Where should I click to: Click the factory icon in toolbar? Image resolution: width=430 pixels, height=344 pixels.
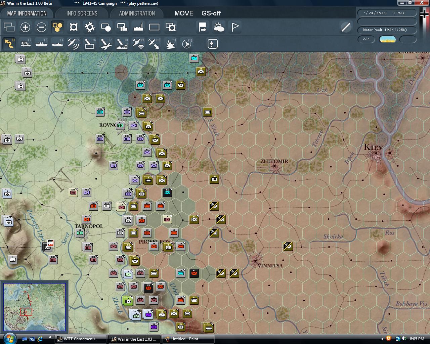(x=138, y=27)
